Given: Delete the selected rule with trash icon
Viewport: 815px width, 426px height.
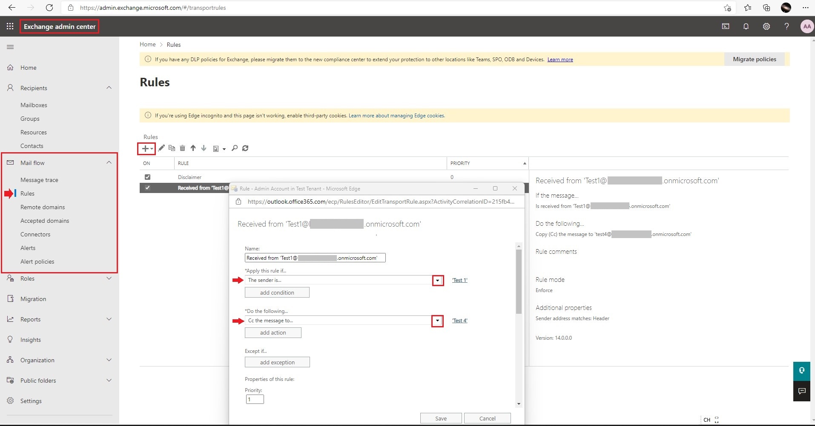Looking at the screenshot, I should click(x=182, y=148).
